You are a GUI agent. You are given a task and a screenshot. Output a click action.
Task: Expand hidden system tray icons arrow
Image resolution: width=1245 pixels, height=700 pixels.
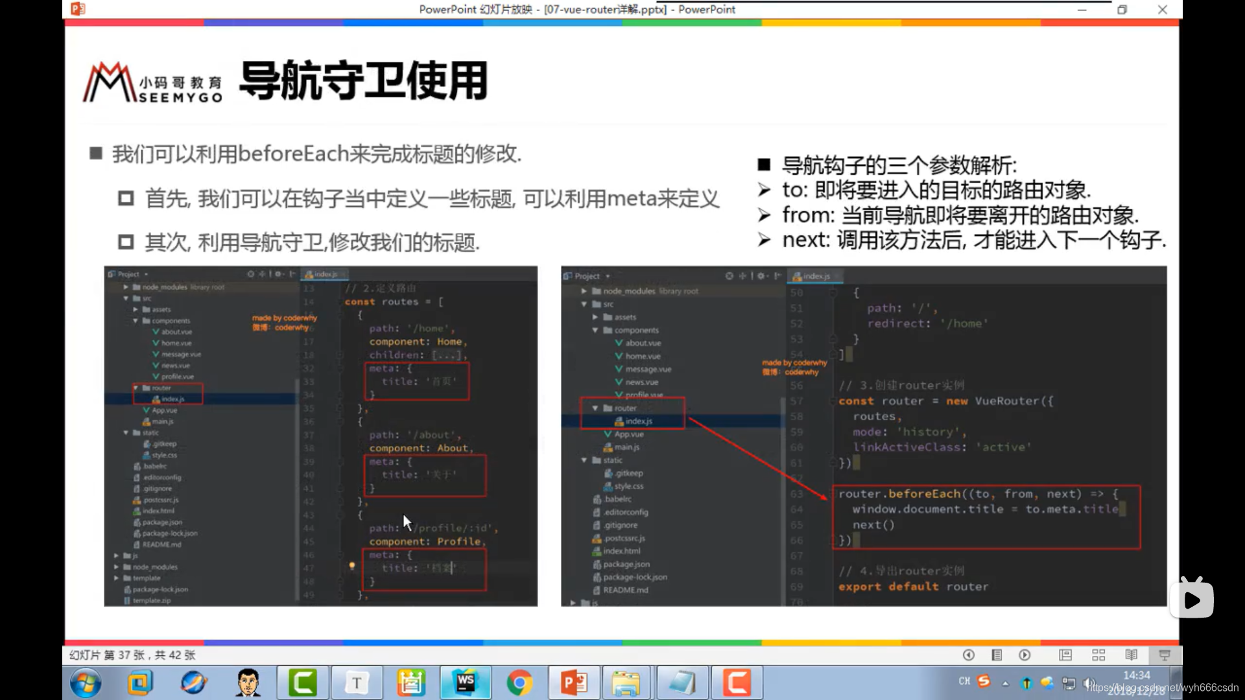1005,683
